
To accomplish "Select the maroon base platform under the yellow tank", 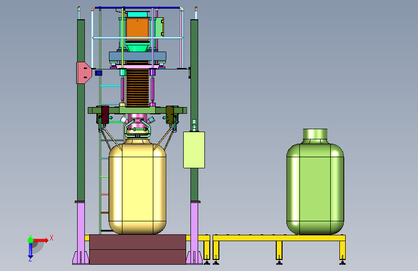I will tap(137, 249).
